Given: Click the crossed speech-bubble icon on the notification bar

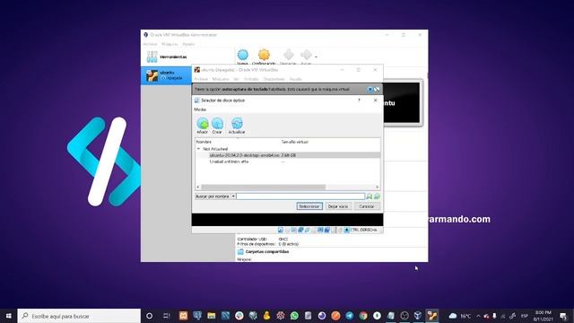Looking at the screenshot, I should click(x=377, y=89).
